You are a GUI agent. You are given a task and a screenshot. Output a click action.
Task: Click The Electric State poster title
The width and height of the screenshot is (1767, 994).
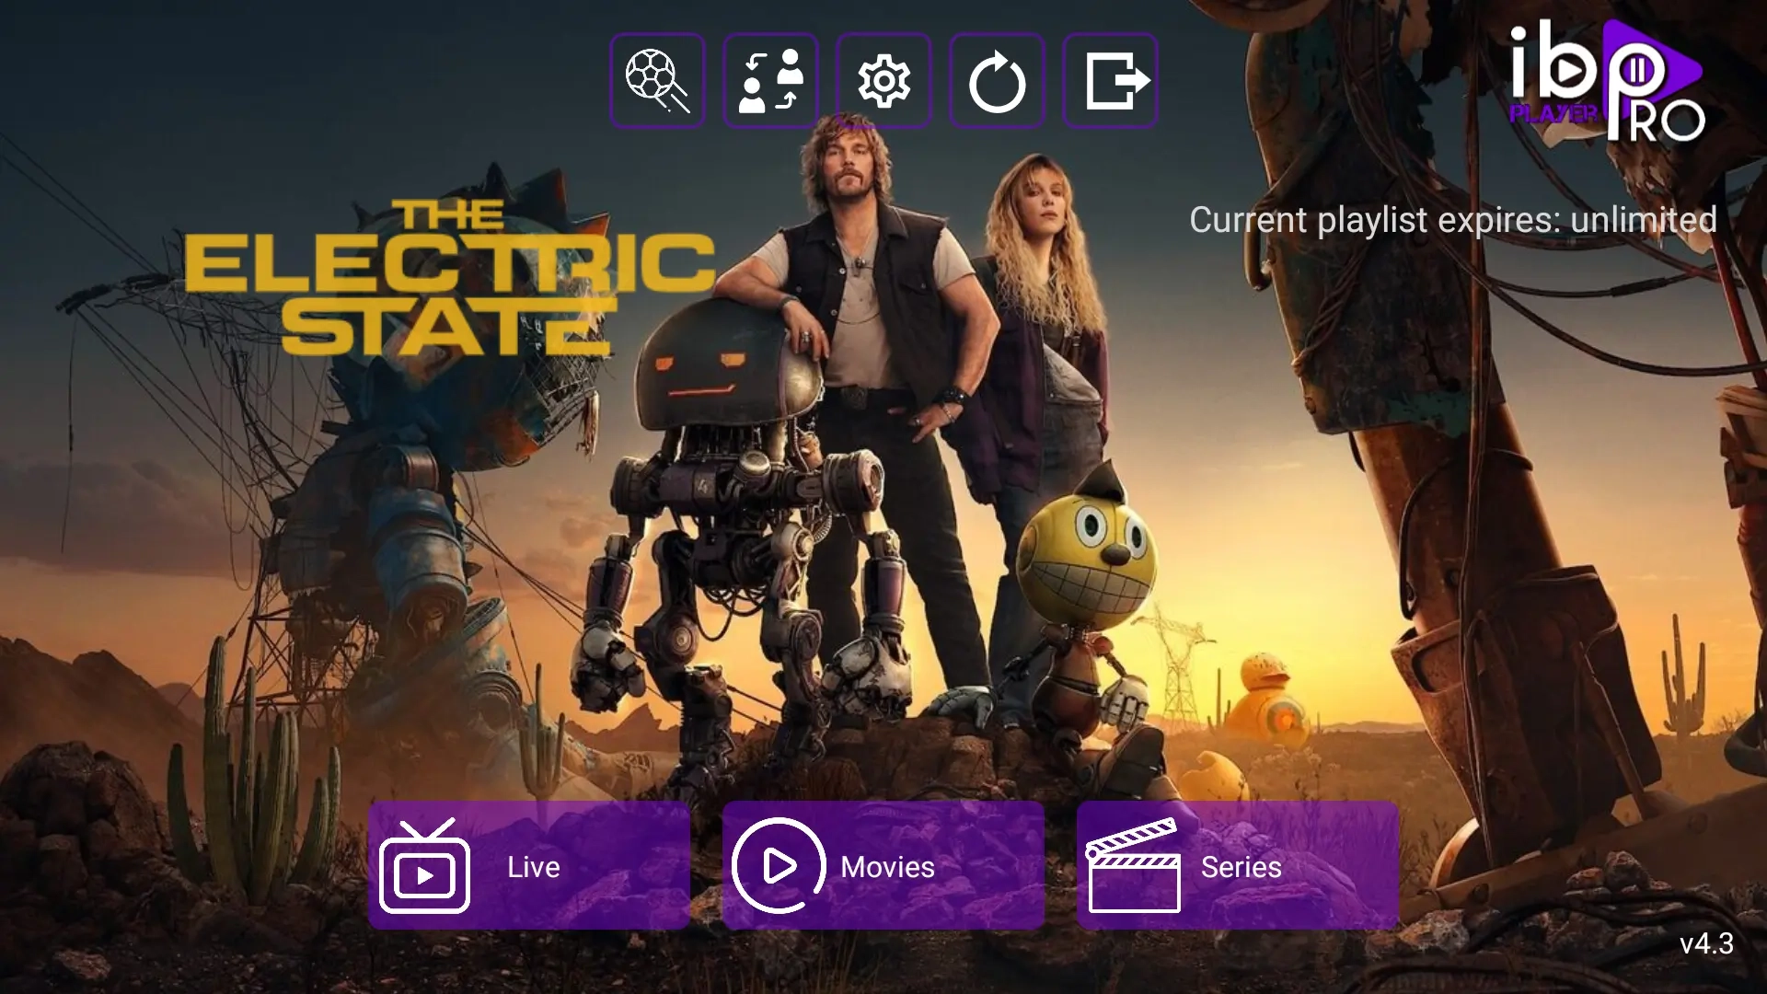point(449,278)
